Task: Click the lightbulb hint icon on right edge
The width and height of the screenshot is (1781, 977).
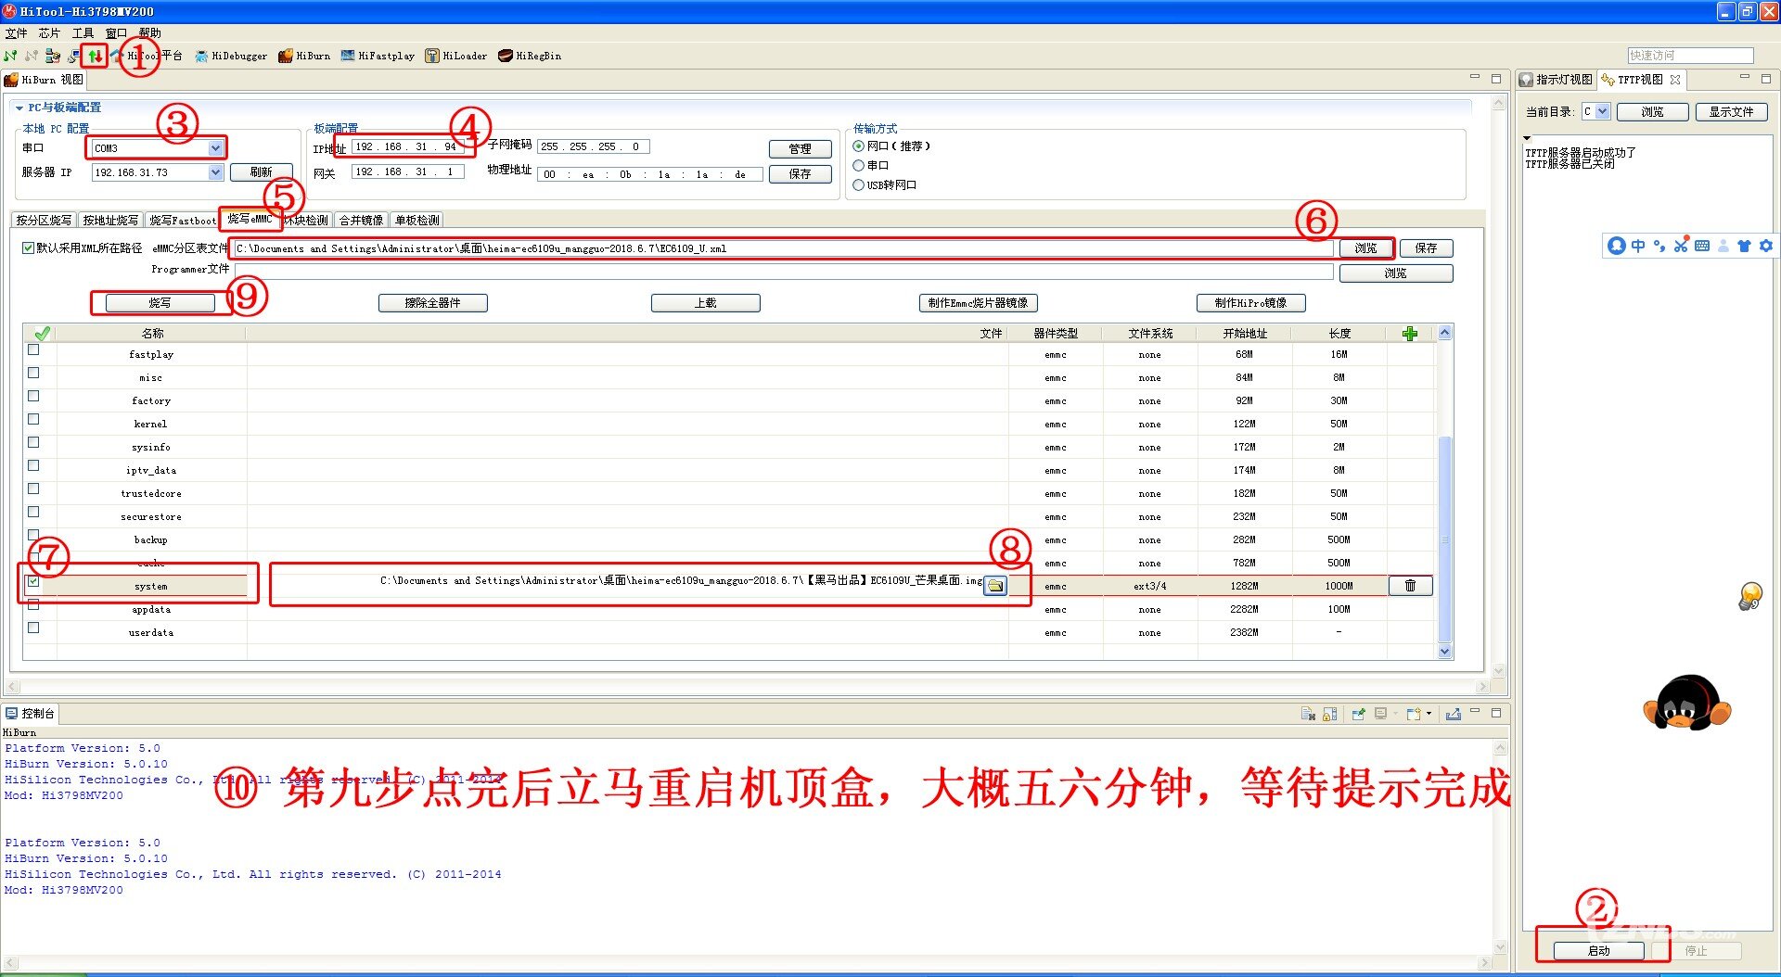Action: (1750, 596)
